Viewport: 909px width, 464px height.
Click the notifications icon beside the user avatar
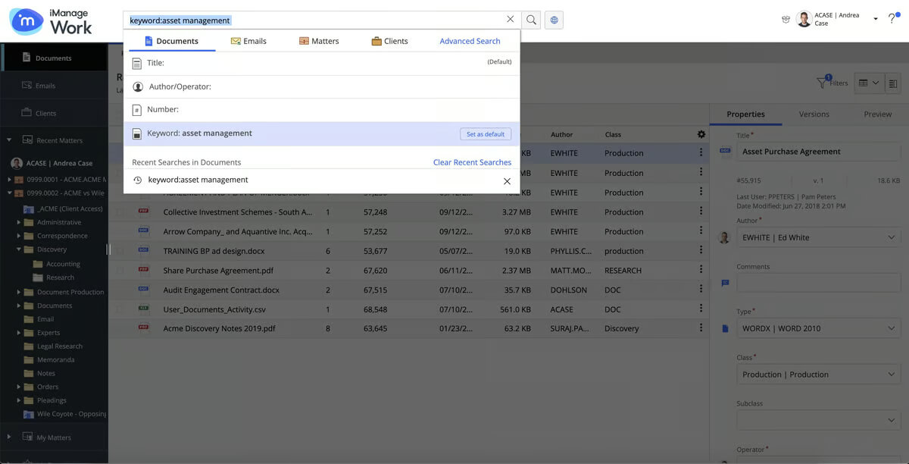click(786, 20)
